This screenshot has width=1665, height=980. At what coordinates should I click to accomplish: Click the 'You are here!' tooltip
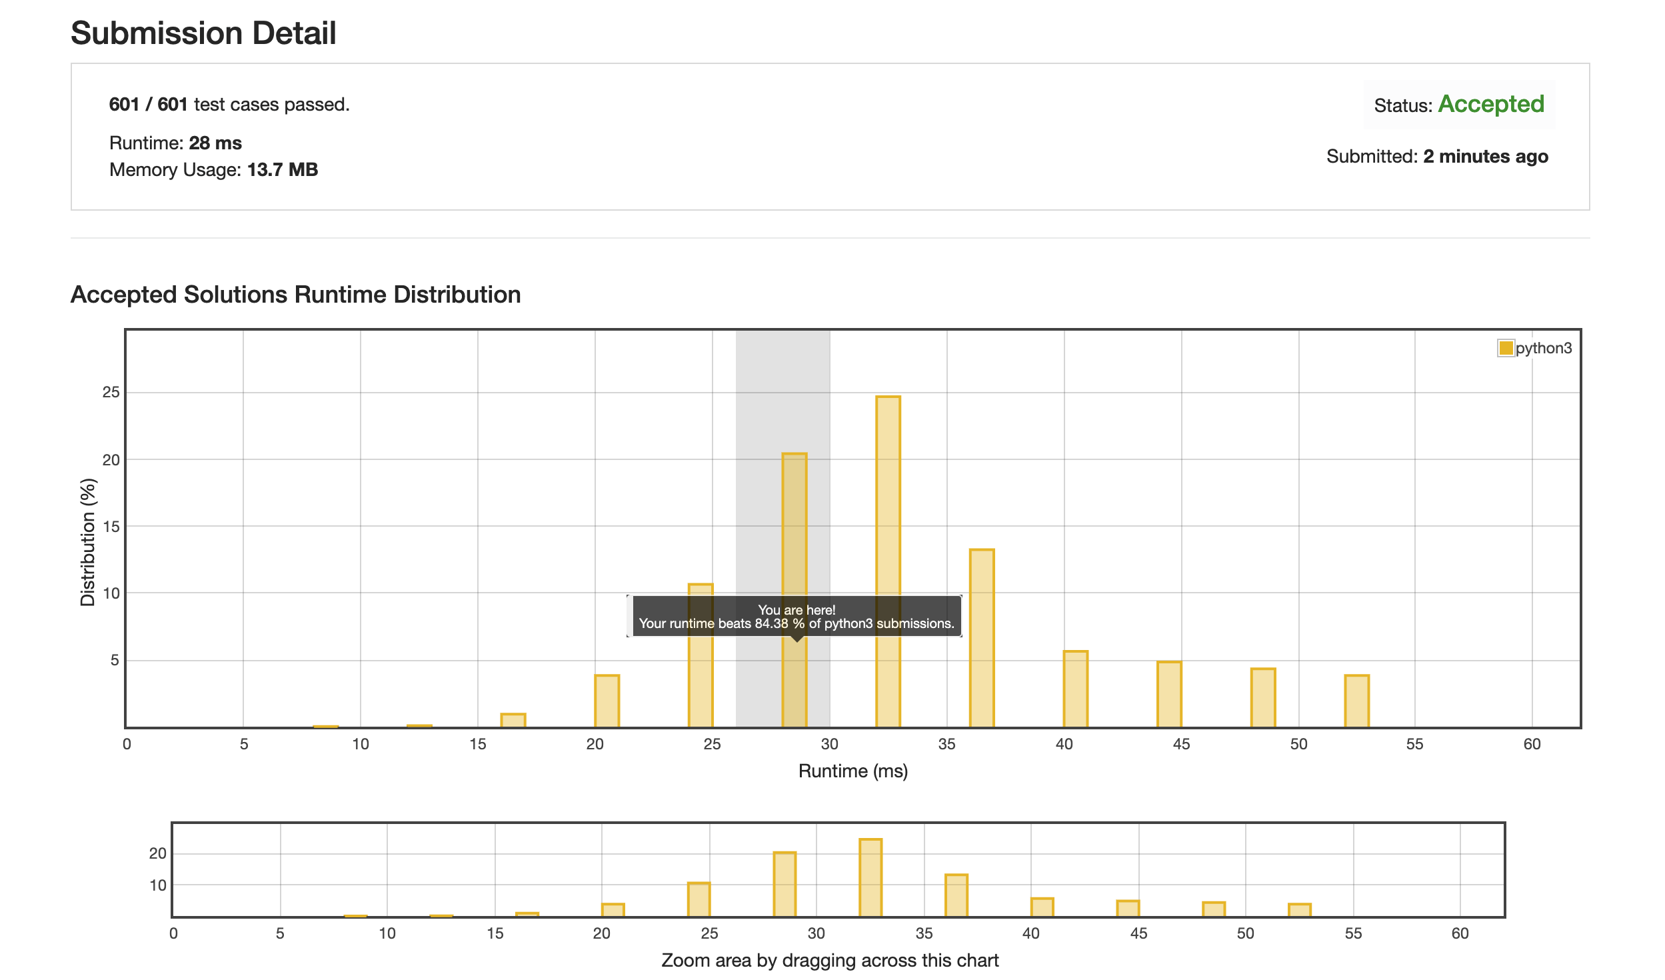pyautogui.click(x=797, y=616)
